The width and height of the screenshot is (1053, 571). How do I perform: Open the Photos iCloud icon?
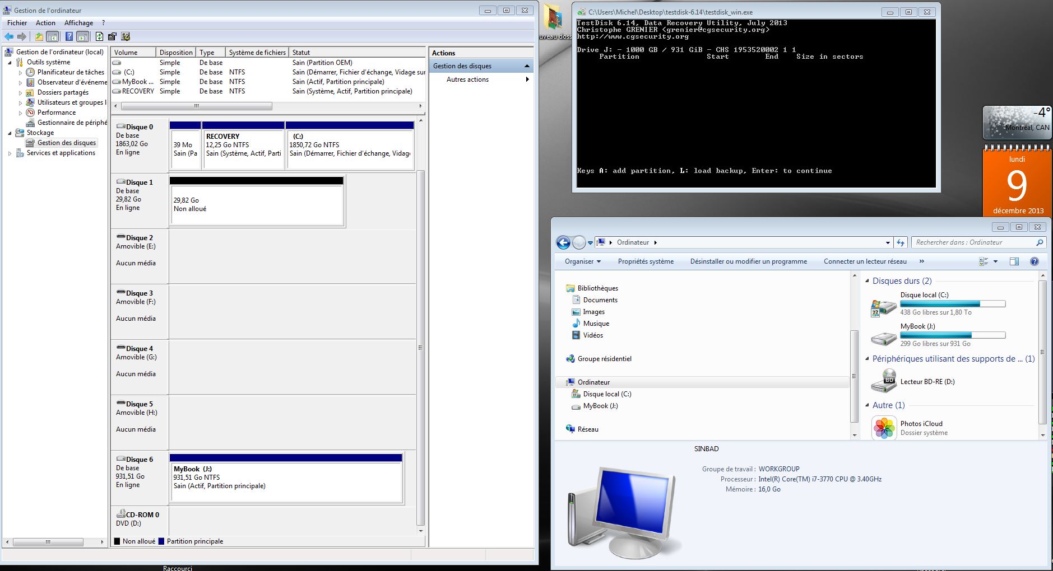pos(884,428)
